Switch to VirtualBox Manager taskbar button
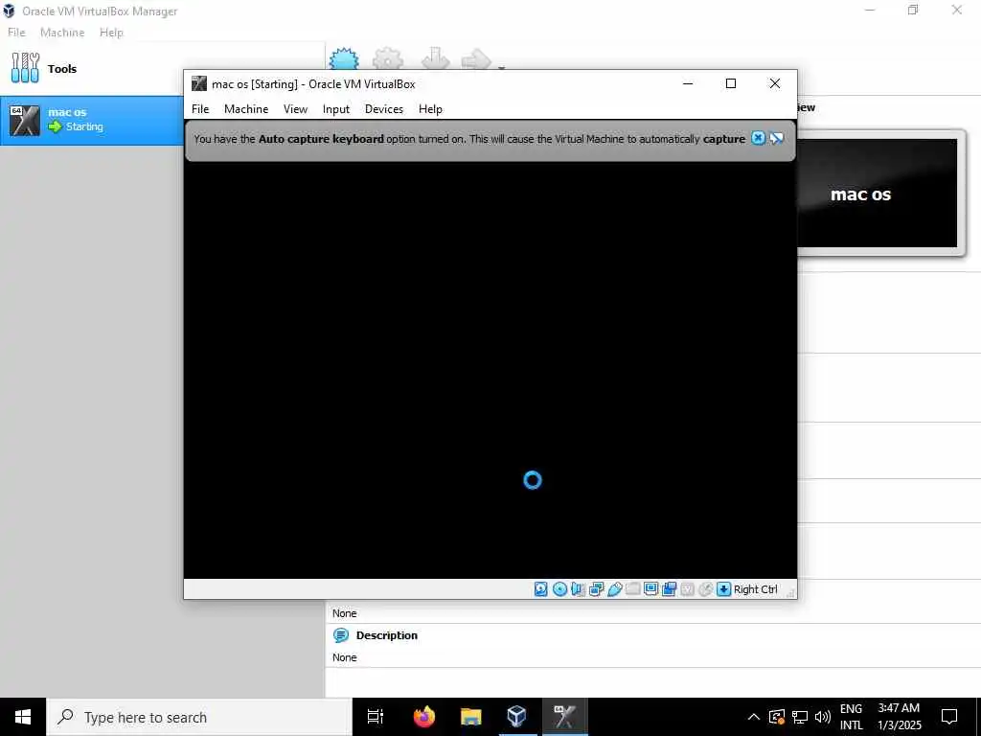 click(x=516, y=717)
